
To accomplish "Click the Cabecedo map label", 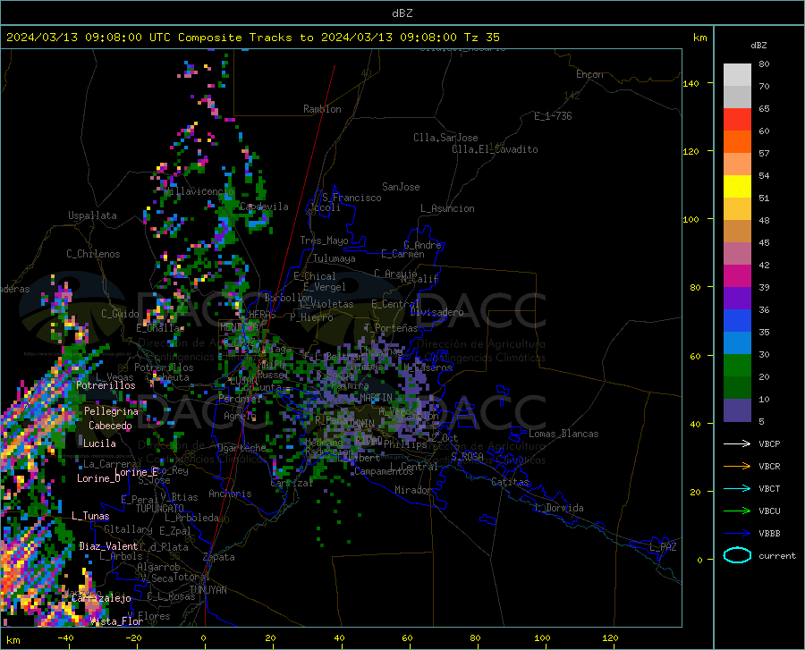I will 110,426.
